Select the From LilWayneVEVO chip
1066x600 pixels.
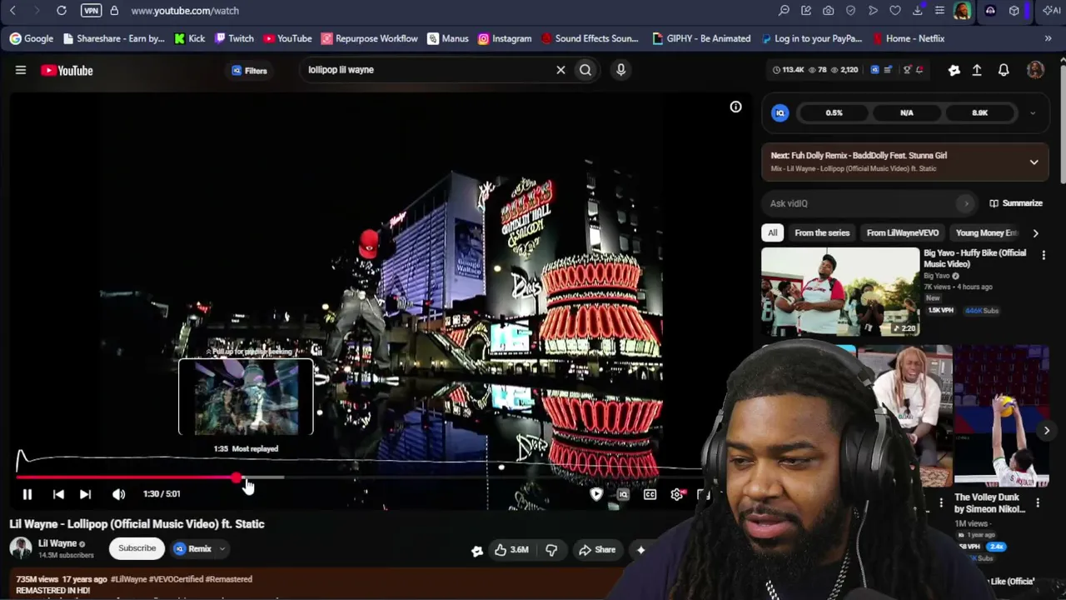[903, 233]
